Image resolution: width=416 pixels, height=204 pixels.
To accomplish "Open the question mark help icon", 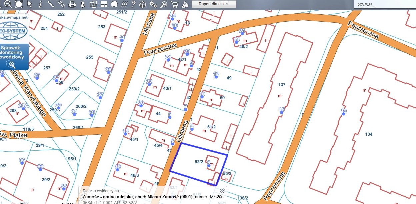I will [133, 4].
